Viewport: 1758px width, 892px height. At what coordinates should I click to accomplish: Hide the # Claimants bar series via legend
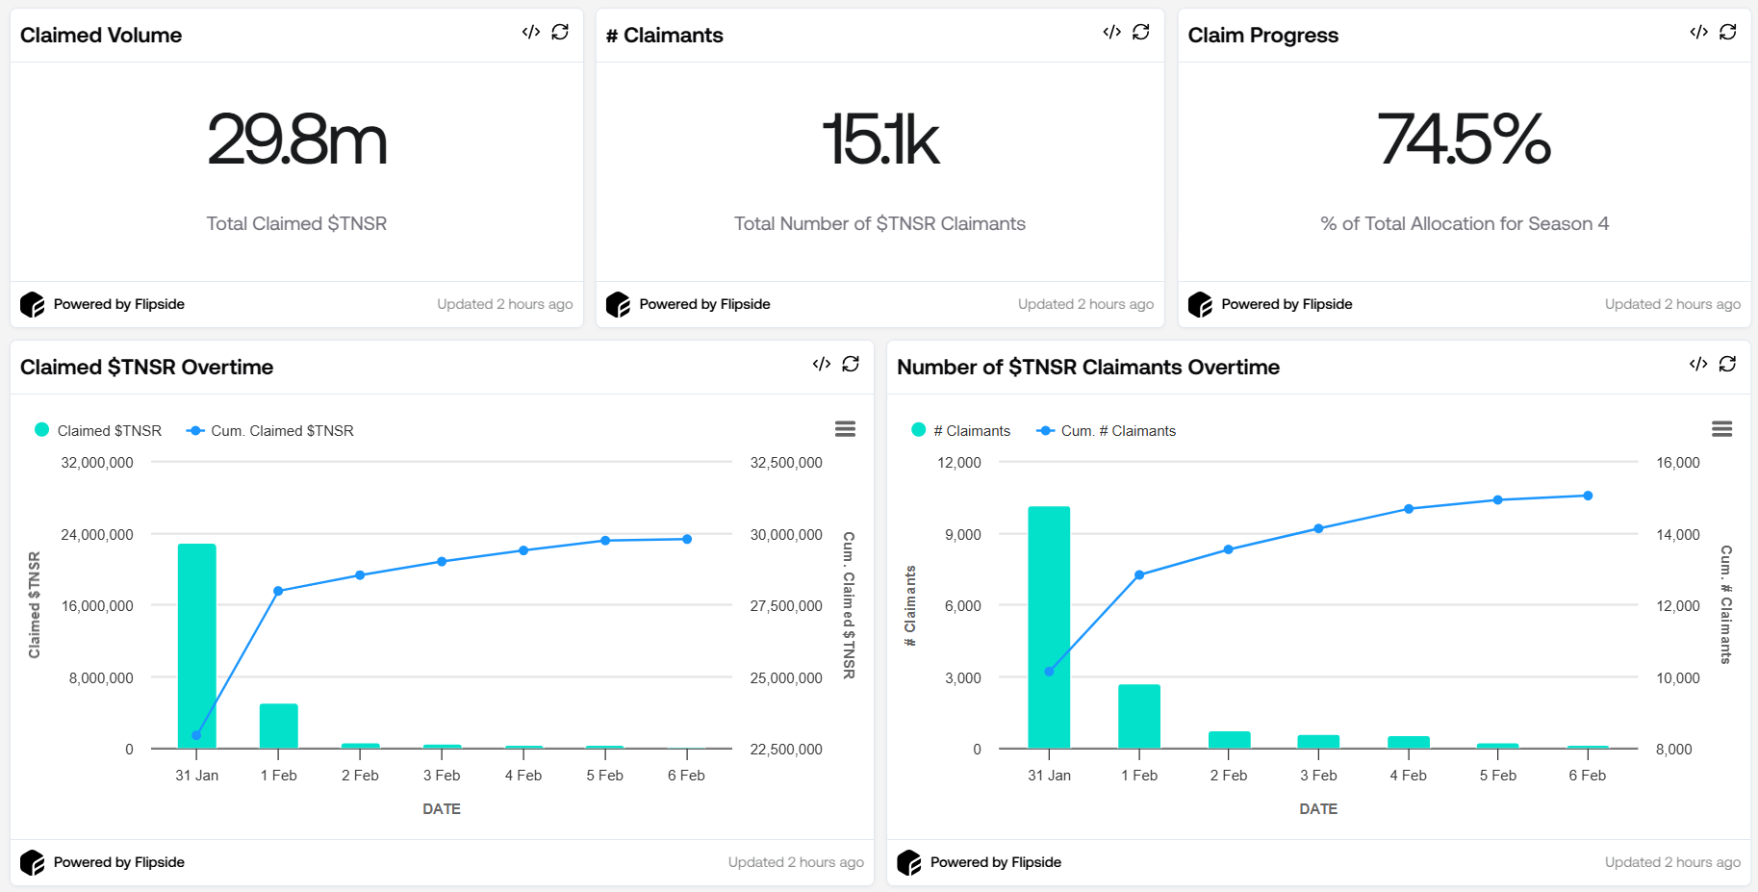click(961, 431)
